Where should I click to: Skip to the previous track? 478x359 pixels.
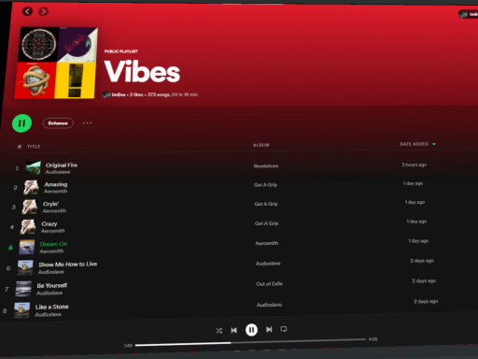tap(234, 330)
